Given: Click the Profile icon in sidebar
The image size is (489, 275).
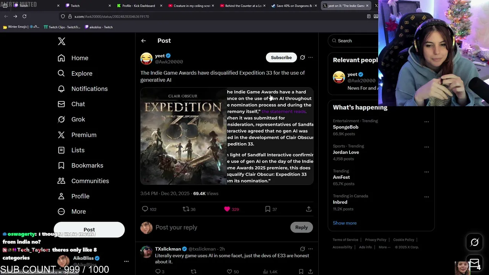Looking at the screenshot, I should [x=61, y=196].
